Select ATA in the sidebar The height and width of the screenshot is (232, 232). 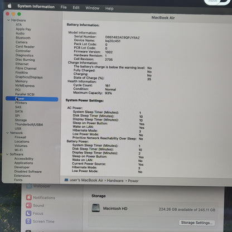(x=18, y=25)
